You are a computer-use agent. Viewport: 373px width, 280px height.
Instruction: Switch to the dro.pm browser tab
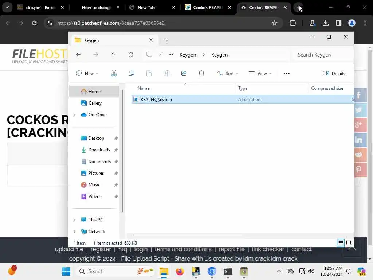coord(41,7)
